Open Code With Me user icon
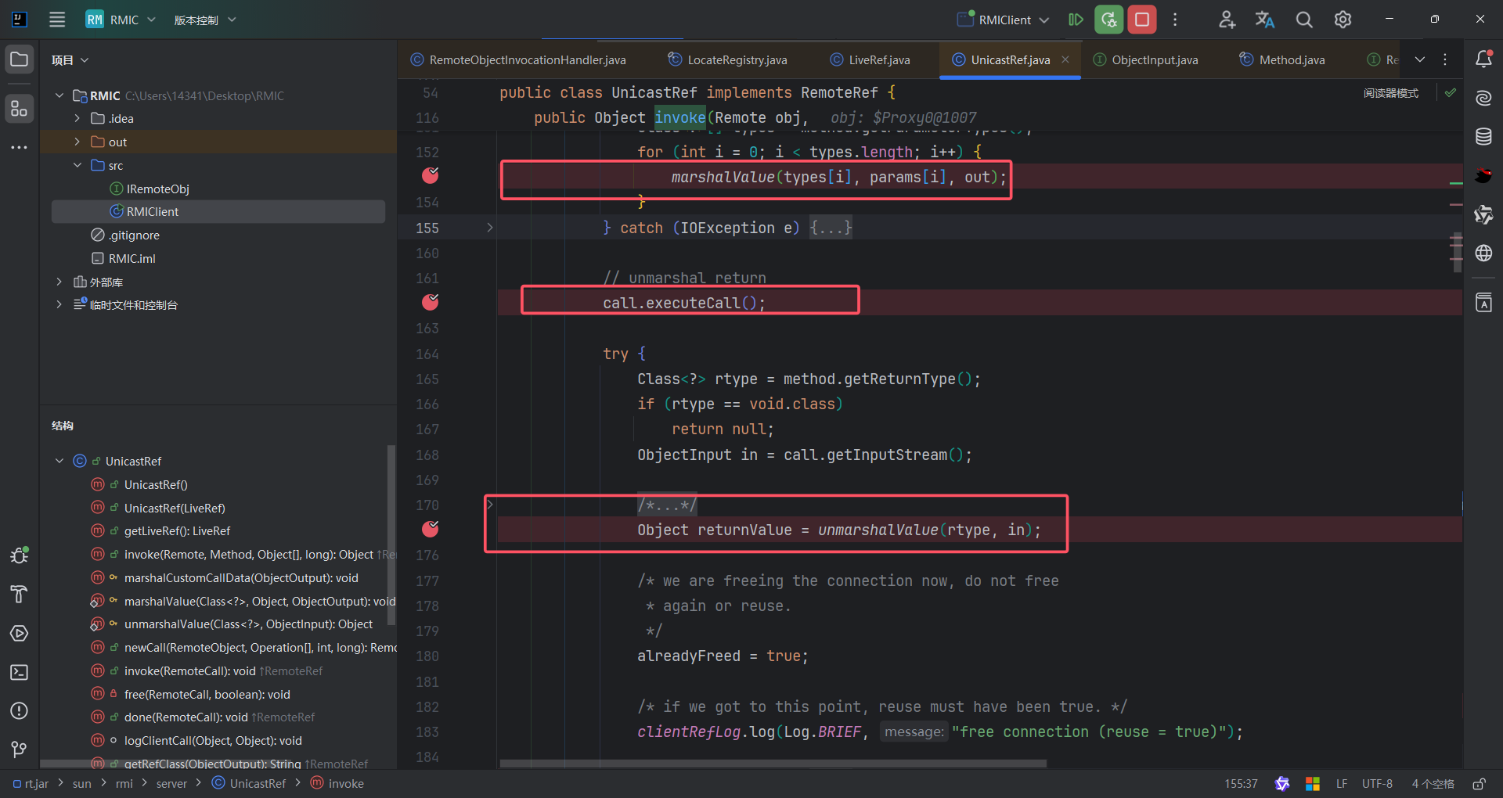 [1227, 20]
